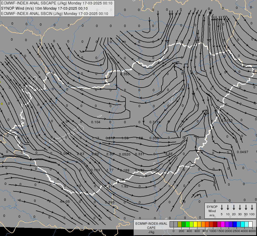Click the 30 m/s wind arrow in legend

(x=240, y=207)
